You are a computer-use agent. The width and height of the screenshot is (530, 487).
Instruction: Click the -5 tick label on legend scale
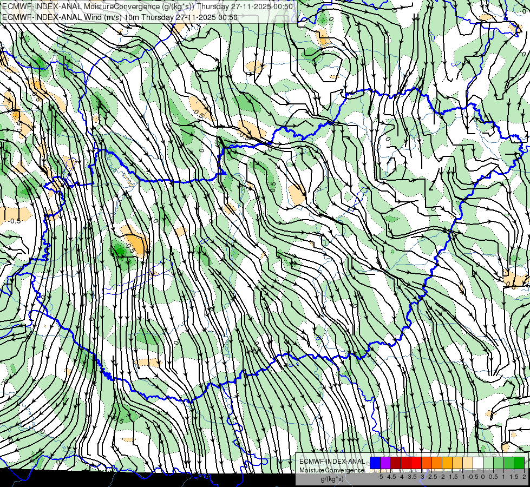[380, 477]
